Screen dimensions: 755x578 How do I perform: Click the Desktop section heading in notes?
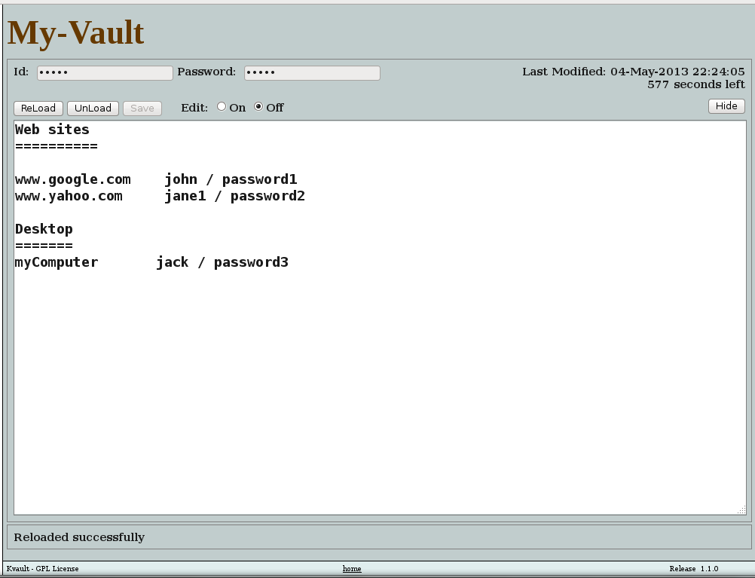43,229
